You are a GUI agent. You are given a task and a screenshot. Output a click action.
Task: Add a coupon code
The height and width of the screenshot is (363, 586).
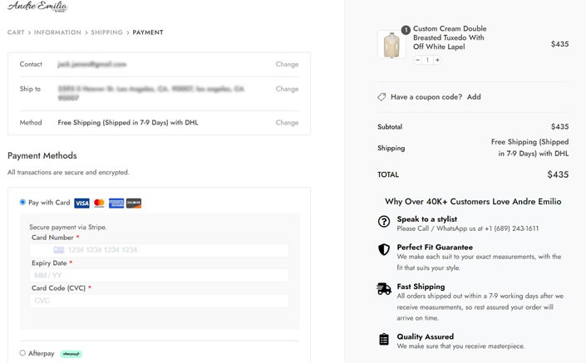click(474, 97)
